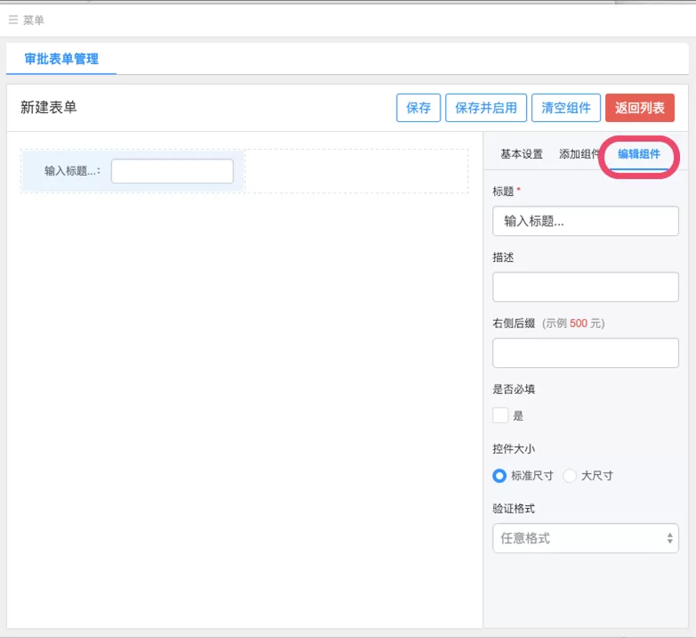Click the form canvas text input box
Viewport: 696px width, 638px height.
(173, 171)
